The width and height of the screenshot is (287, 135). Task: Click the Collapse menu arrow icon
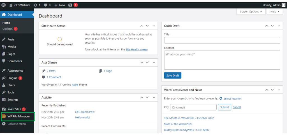click(x=4, y=124)
